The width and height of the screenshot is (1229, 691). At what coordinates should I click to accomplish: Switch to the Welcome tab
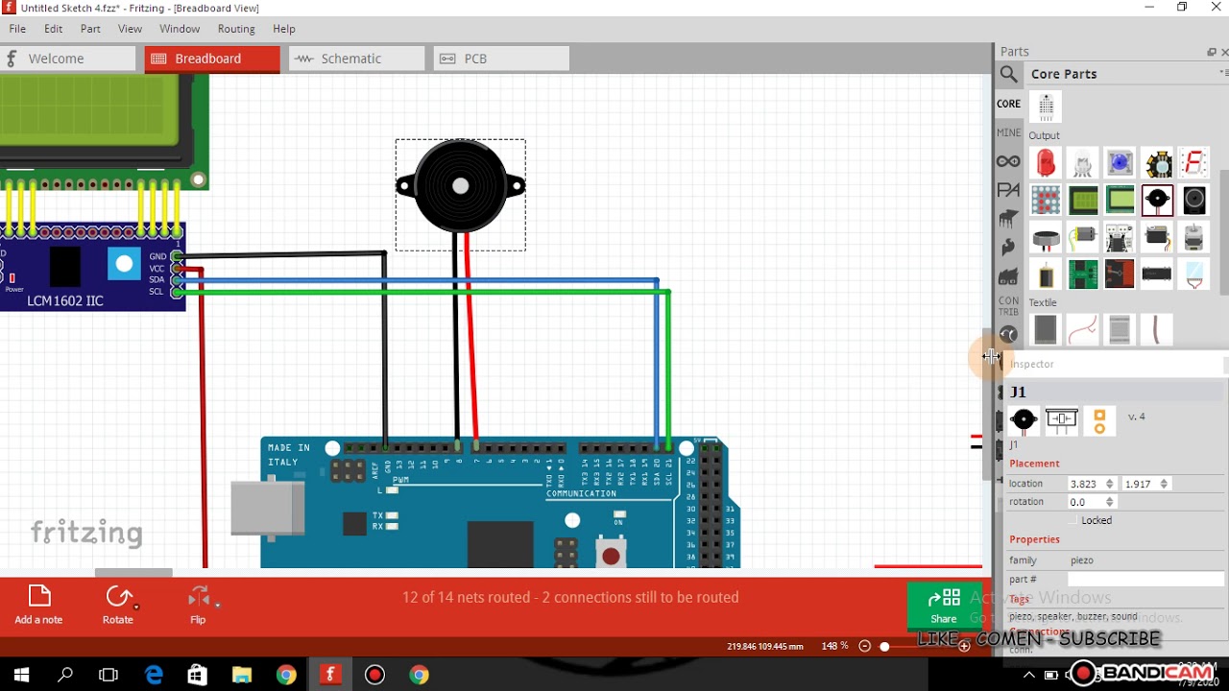[68, 59]
